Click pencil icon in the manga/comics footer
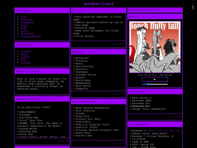The image size is (197, 148). point(67,141)
